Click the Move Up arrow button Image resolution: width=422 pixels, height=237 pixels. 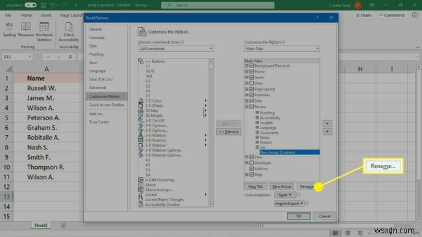click(327, 123)
